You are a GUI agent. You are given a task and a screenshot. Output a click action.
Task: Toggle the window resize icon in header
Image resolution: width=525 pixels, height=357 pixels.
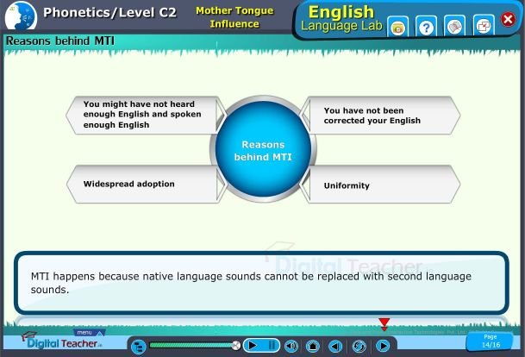click(x=484, y=27)
